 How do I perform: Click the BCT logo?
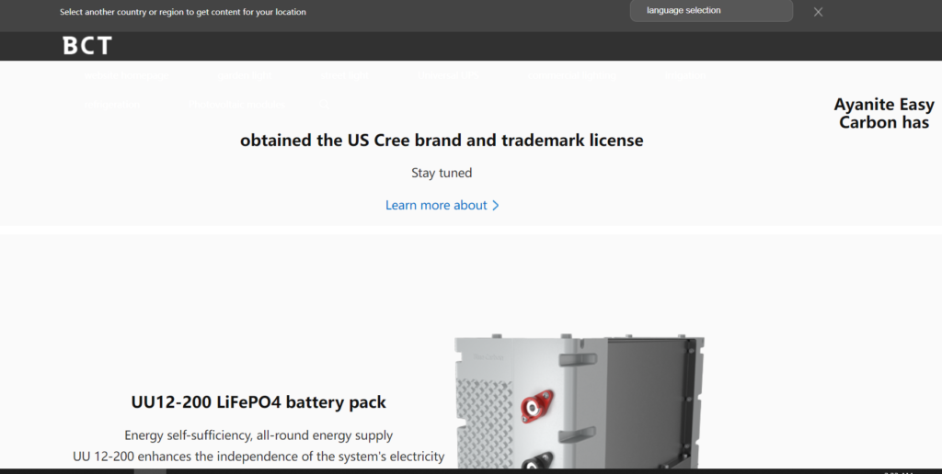point(87,46)
